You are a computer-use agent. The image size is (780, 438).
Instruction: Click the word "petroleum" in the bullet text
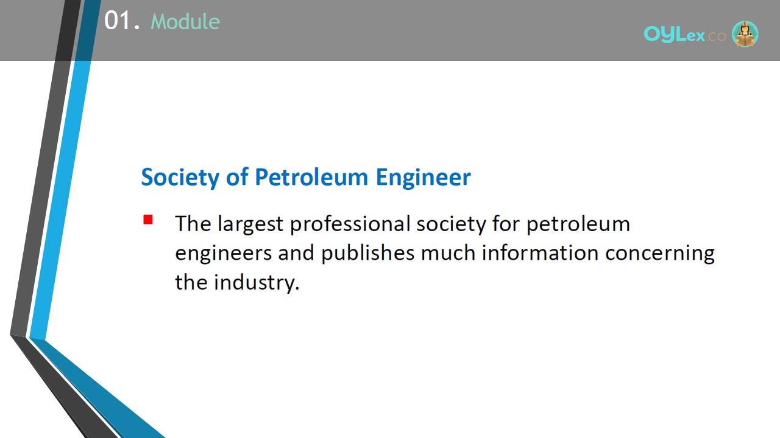[578, 224]
